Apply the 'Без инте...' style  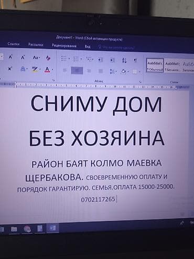coord(173,66)
